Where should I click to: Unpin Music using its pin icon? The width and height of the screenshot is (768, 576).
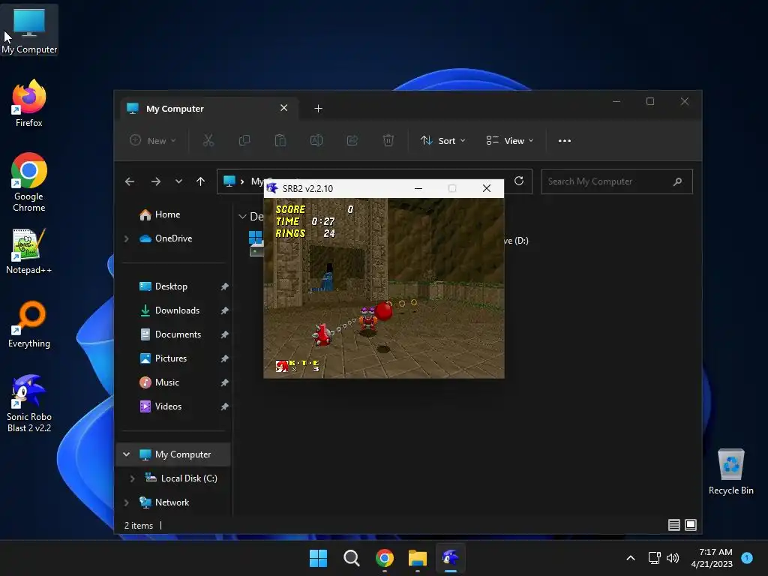[x=224, y=382]
